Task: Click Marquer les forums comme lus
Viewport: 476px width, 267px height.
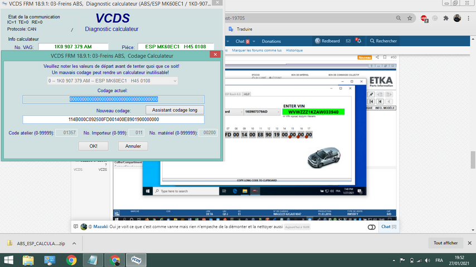Action: pos(256,50)
